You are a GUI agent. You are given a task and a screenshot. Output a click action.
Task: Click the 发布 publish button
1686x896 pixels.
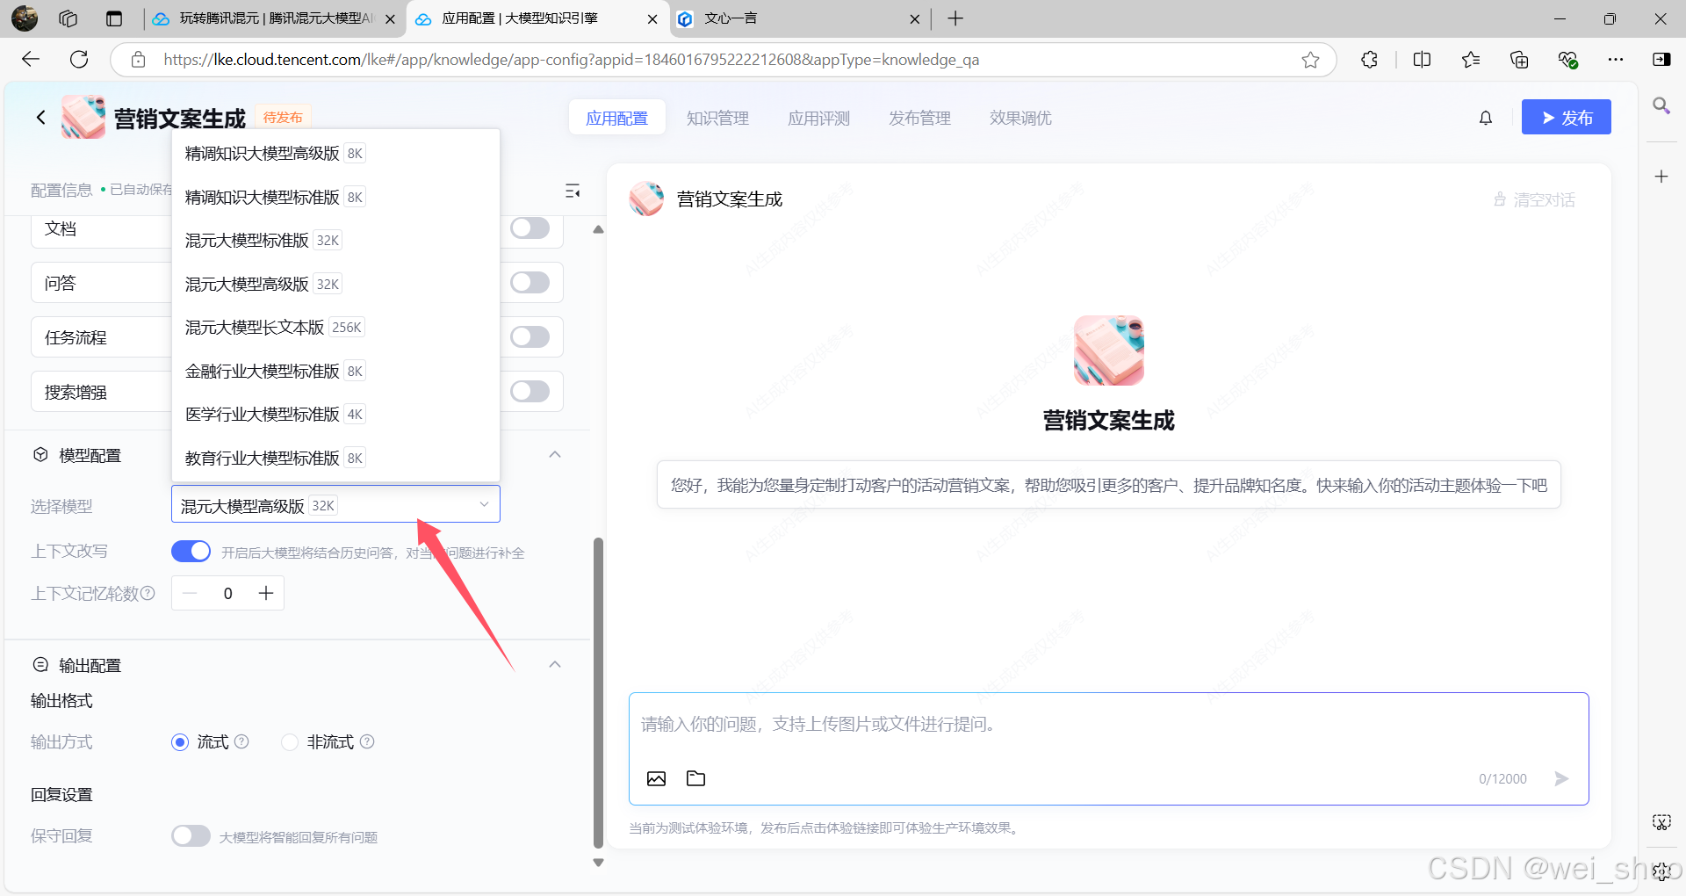click(x=1567, y=118)
